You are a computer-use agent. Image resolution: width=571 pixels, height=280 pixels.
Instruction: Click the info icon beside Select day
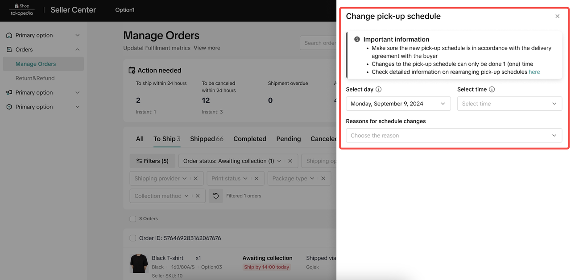378,89
